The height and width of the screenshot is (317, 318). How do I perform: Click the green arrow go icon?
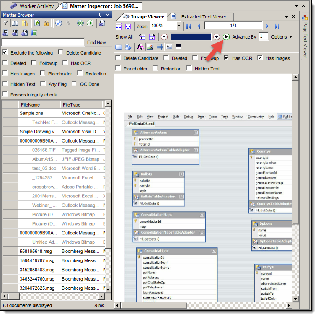click(90, 23)
